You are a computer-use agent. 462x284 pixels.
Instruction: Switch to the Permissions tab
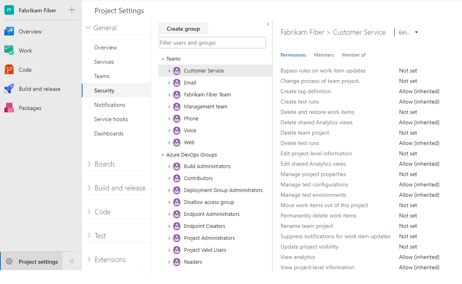pyautogui.click(x=293, y=55)
